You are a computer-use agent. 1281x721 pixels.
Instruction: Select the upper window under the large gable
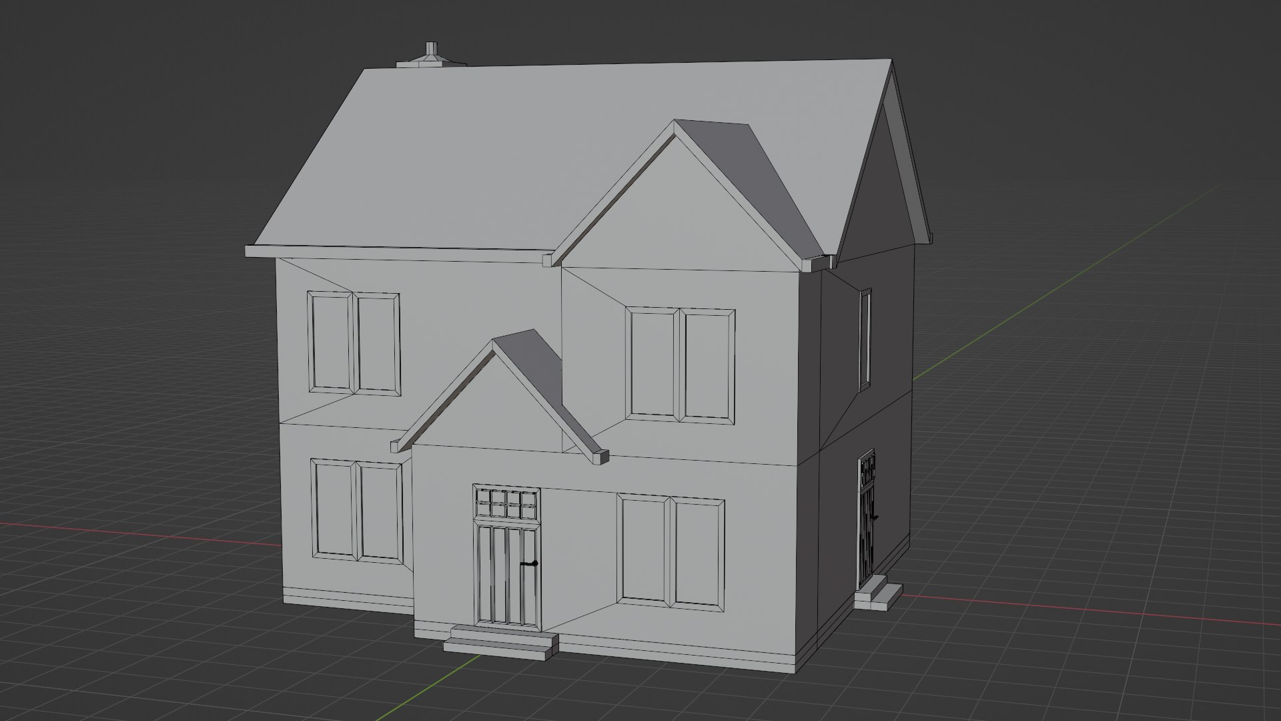tap(680, 365)
